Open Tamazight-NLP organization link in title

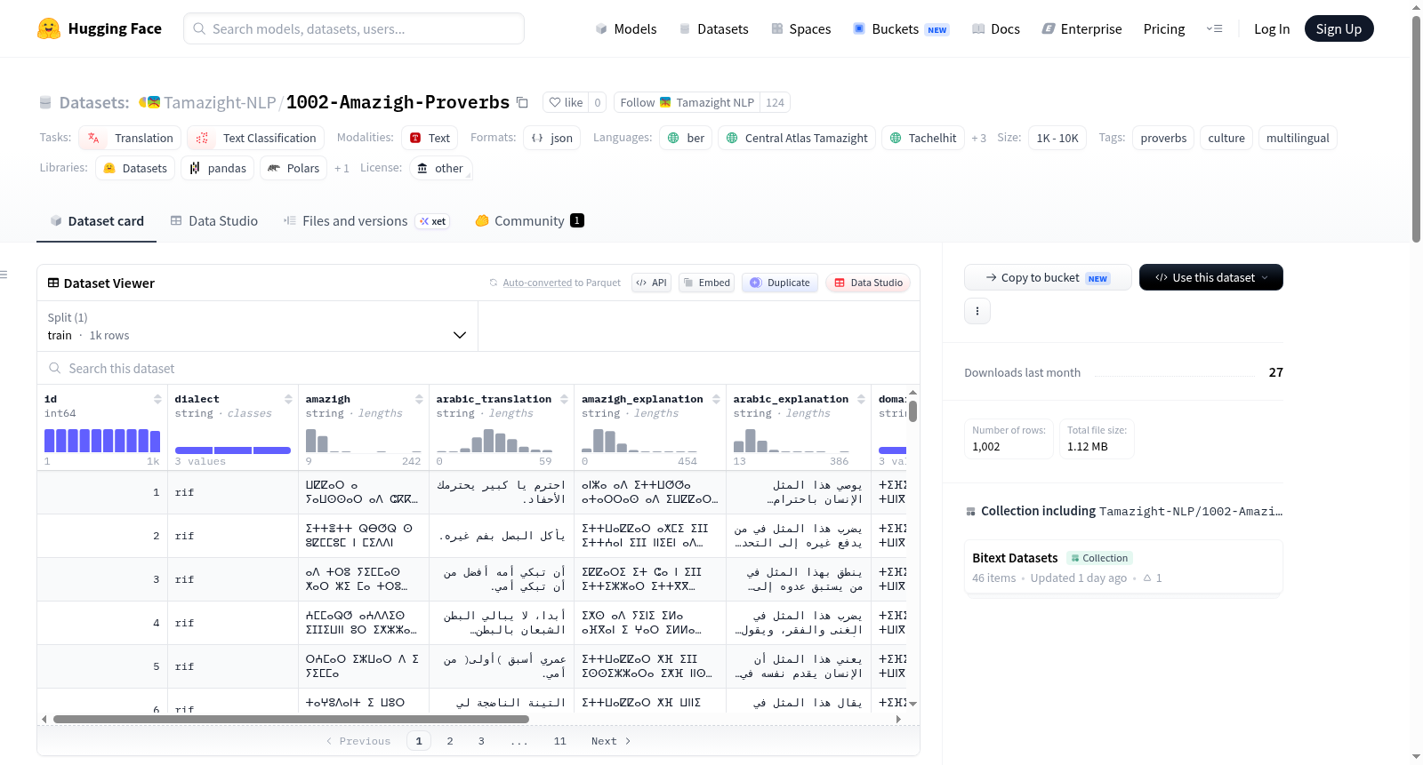pos(220,102)
